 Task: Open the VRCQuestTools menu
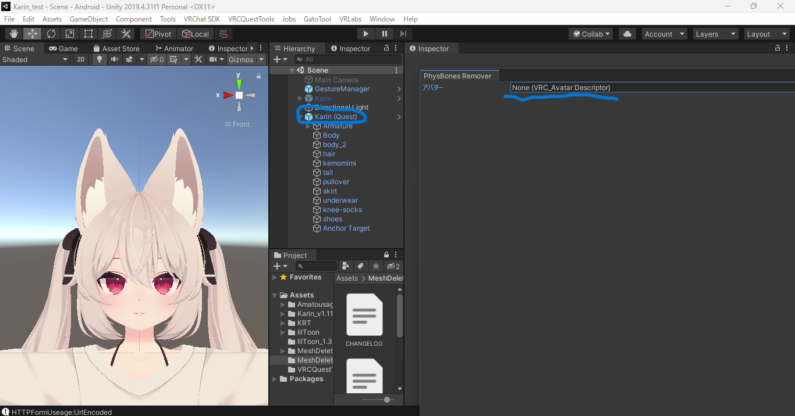pyautogui.click(x=251, y=19)
